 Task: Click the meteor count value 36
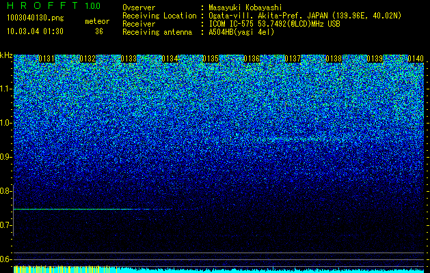pos(99,31)
